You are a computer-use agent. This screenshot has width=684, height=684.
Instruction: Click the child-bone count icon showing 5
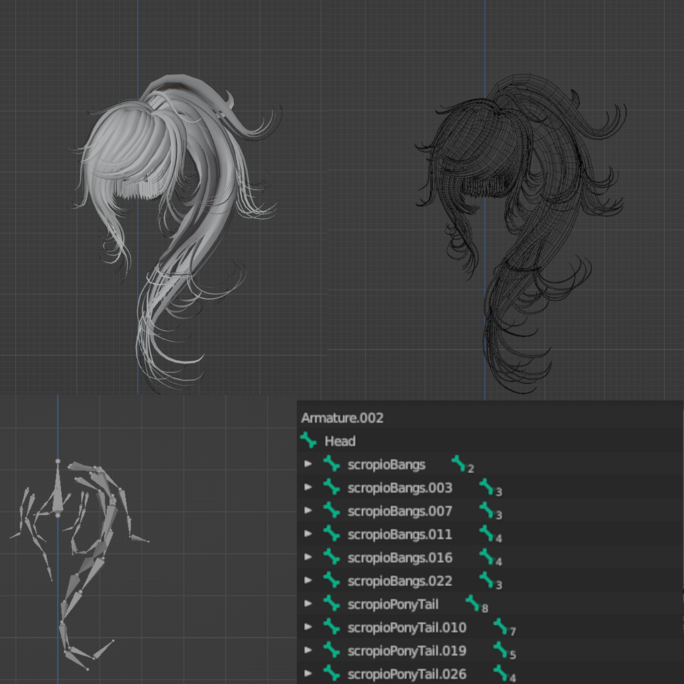coord(504,651)
